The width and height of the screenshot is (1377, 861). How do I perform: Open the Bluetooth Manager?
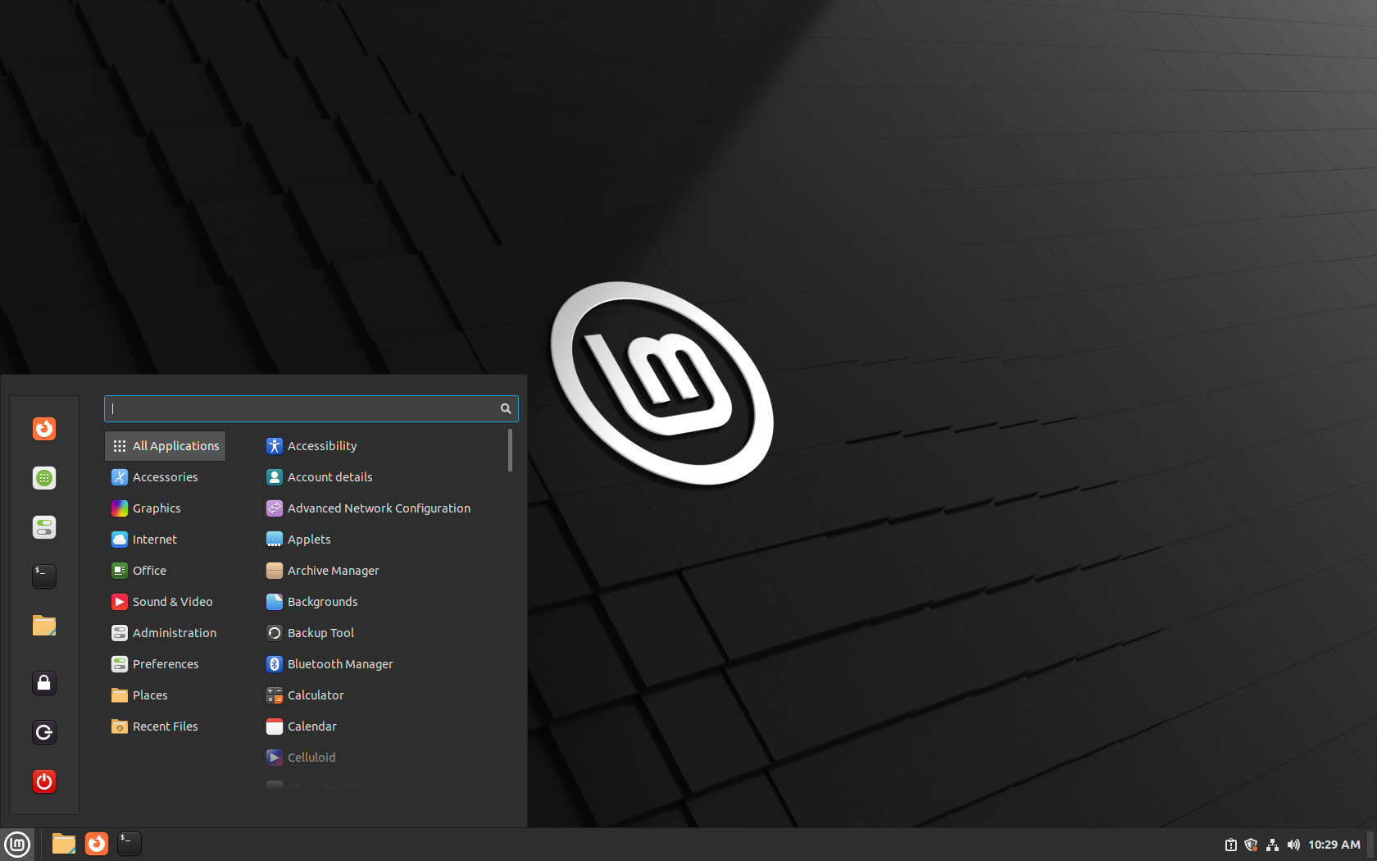pyautogui.click(x=340, y=663)
